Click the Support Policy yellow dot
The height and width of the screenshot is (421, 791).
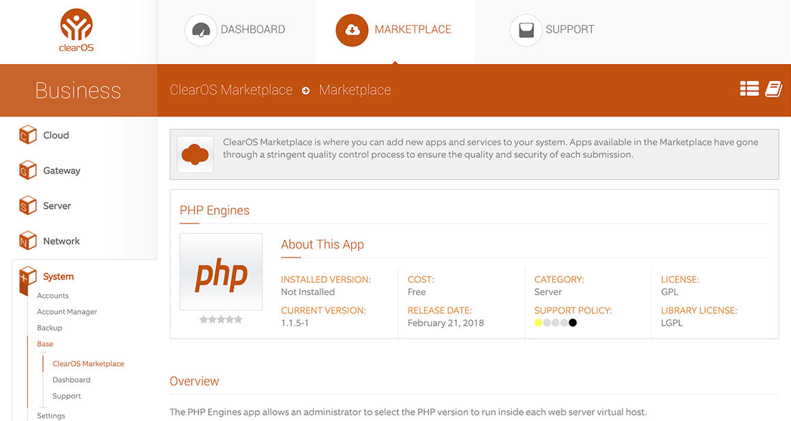pyautogui.click(x=538, y=323)
